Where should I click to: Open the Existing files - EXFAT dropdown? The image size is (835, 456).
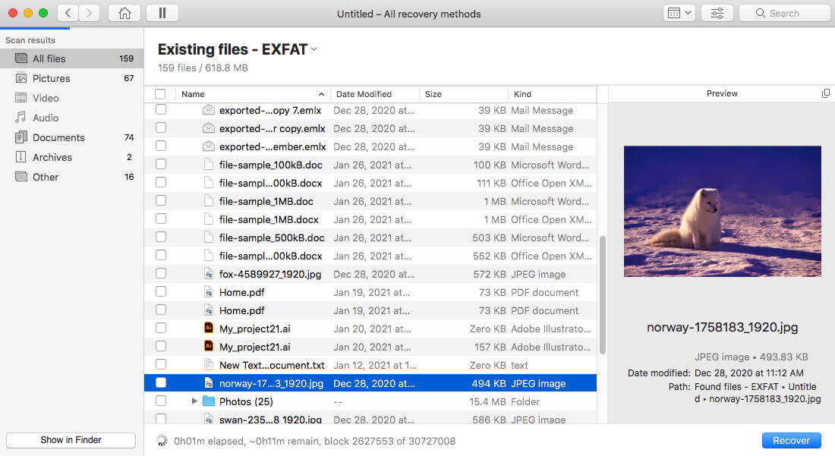pos(314,49)
